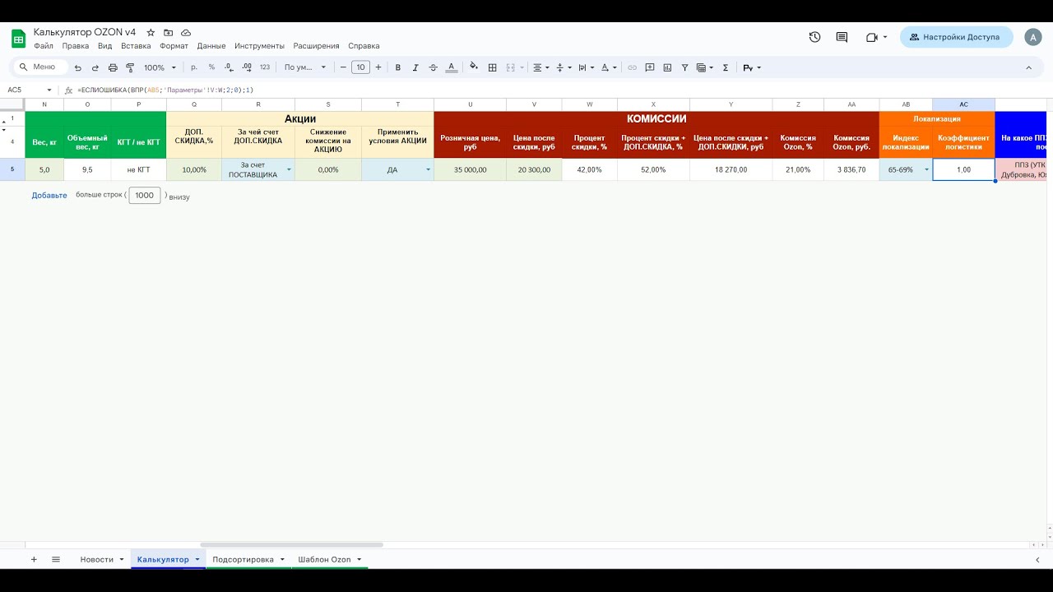Open the Данные menu
This screenshot has height=592, width=1053.
point(211,46)
